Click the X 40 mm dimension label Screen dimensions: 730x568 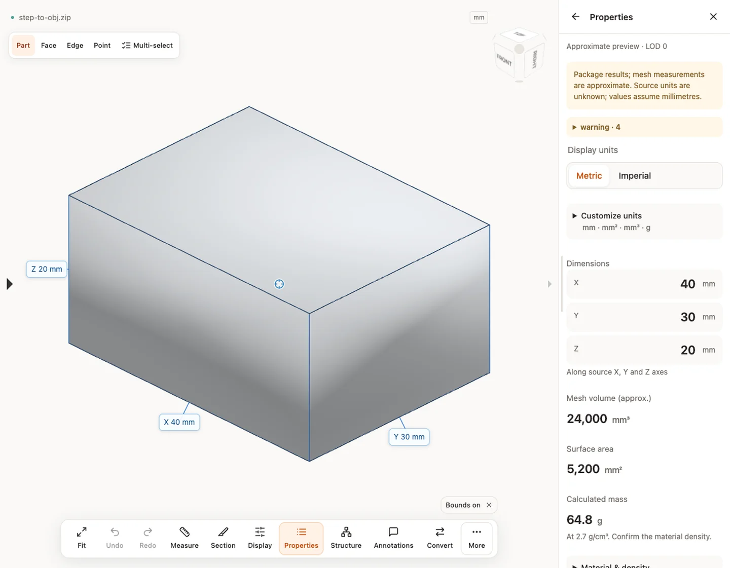coord(179,422)
